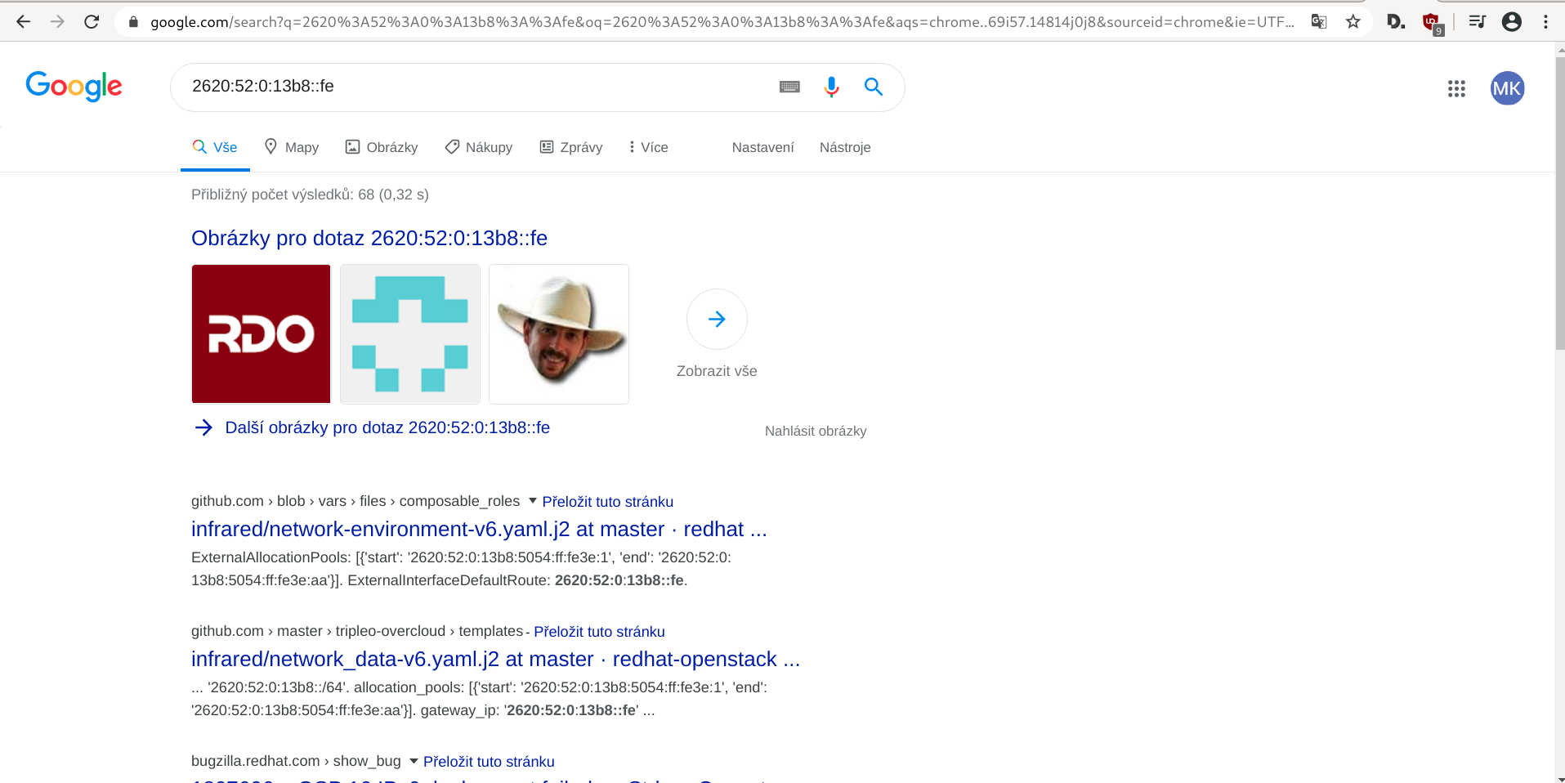Open Nastavení search settings
Image resolution: width=1565 pixels, height=783 pixels.
762,147
